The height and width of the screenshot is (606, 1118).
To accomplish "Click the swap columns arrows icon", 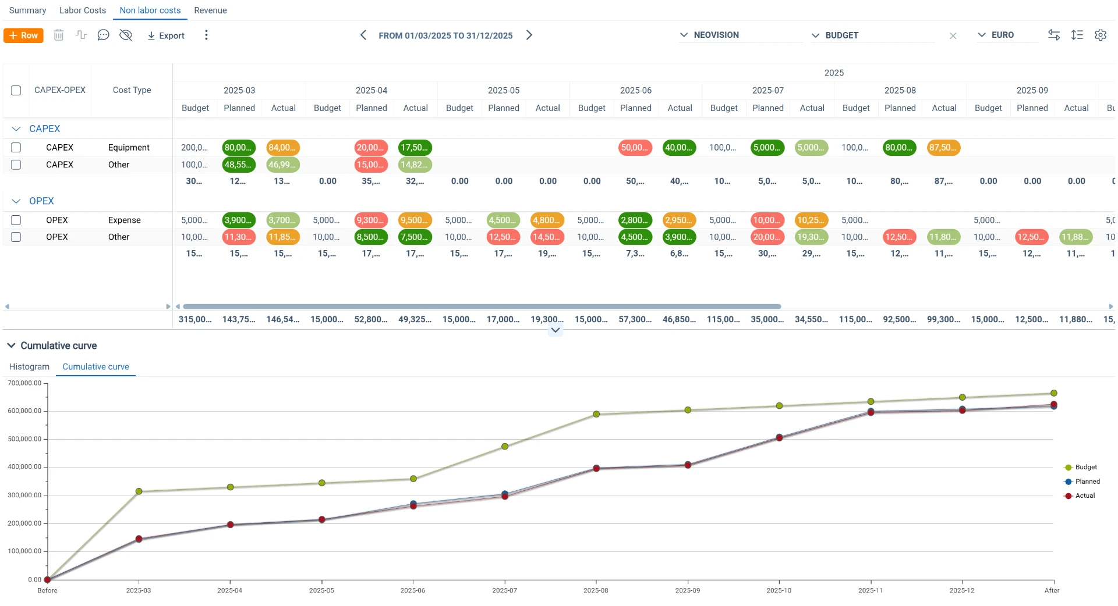I will pos(1054,35).
